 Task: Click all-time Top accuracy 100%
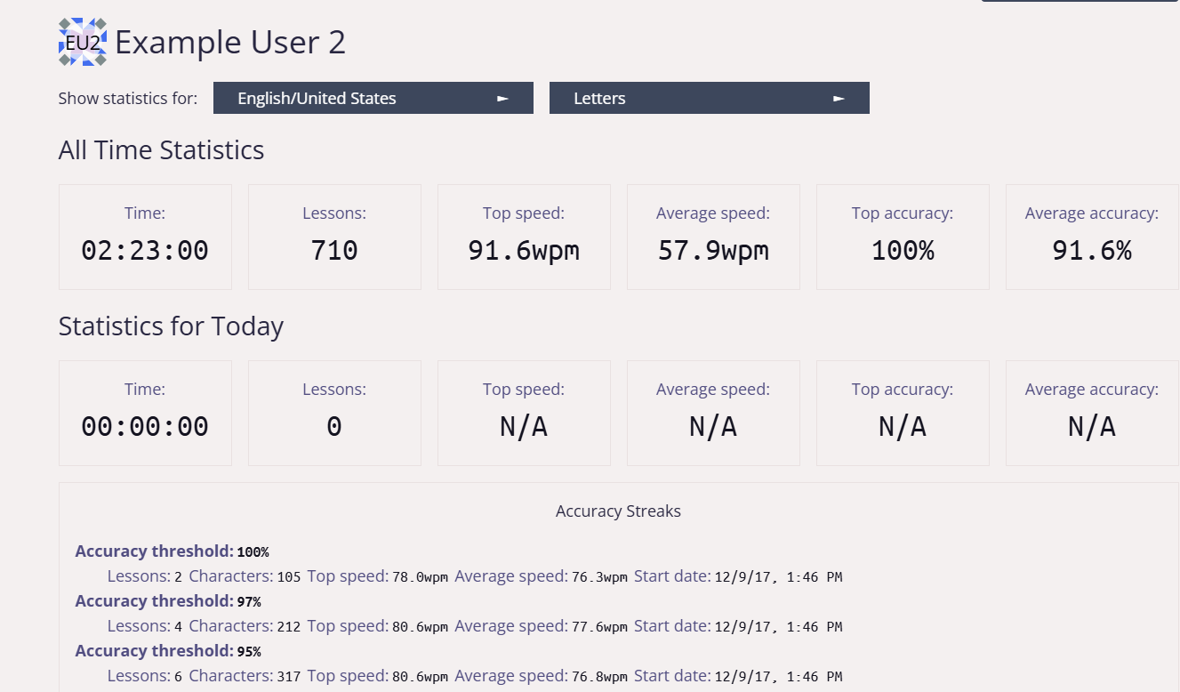click(903, 251)
